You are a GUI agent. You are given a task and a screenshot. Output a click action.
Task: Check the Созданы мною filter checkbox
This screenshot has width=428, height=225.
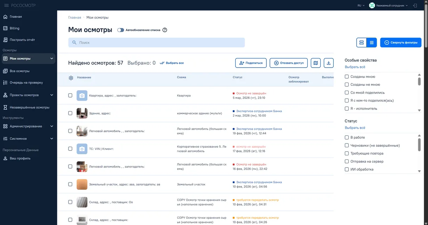coord(347,77)
